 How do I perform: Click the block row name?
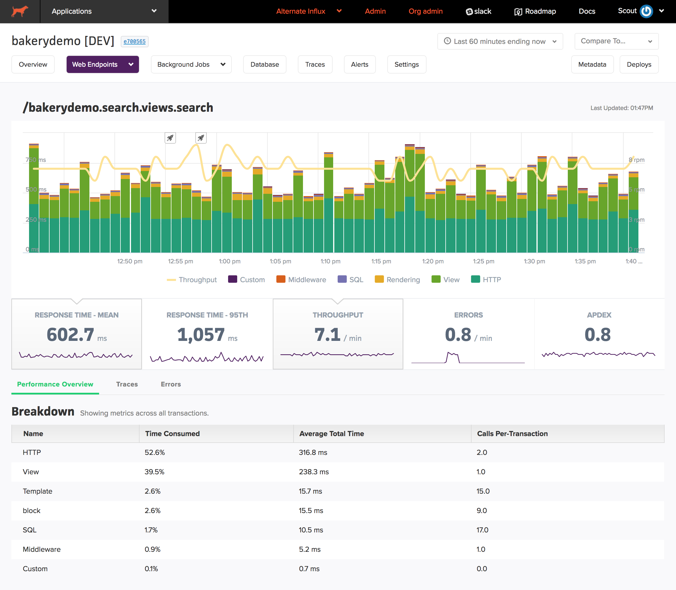click(32, 511)
